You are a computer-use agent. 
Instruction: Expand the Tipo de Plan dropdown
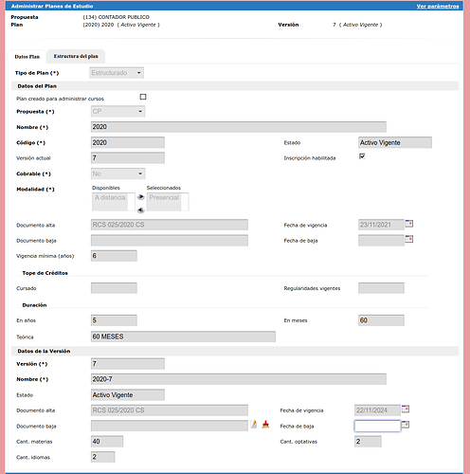pyautogui.click(x=117, y=73)
